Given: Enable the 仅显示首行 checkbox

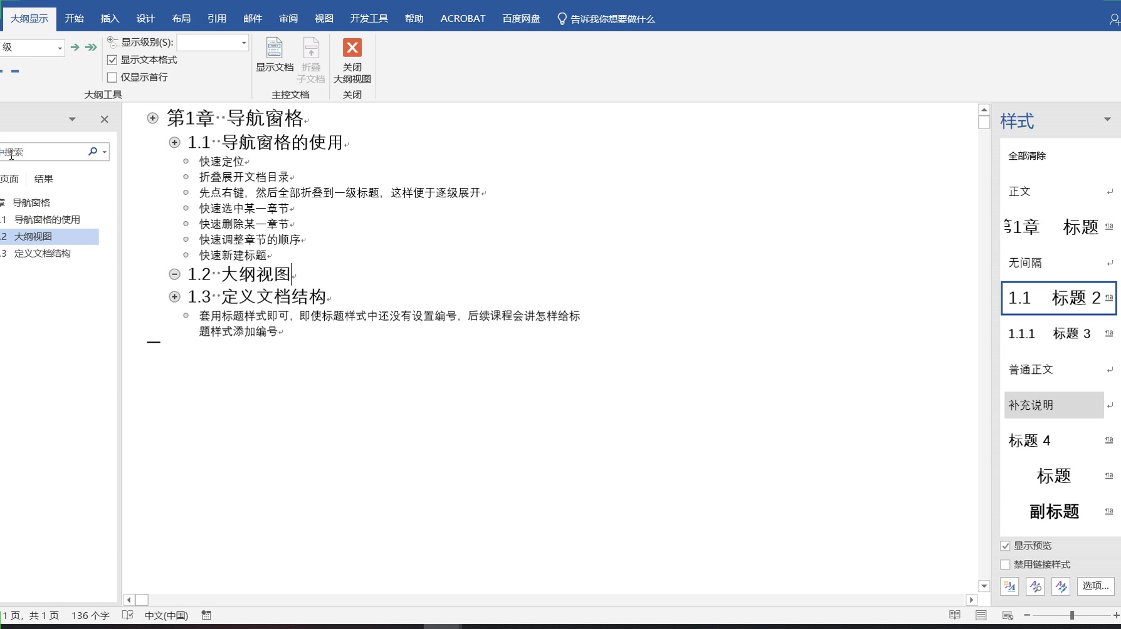Looking at the screenshot, I should (x=112, y=77).
